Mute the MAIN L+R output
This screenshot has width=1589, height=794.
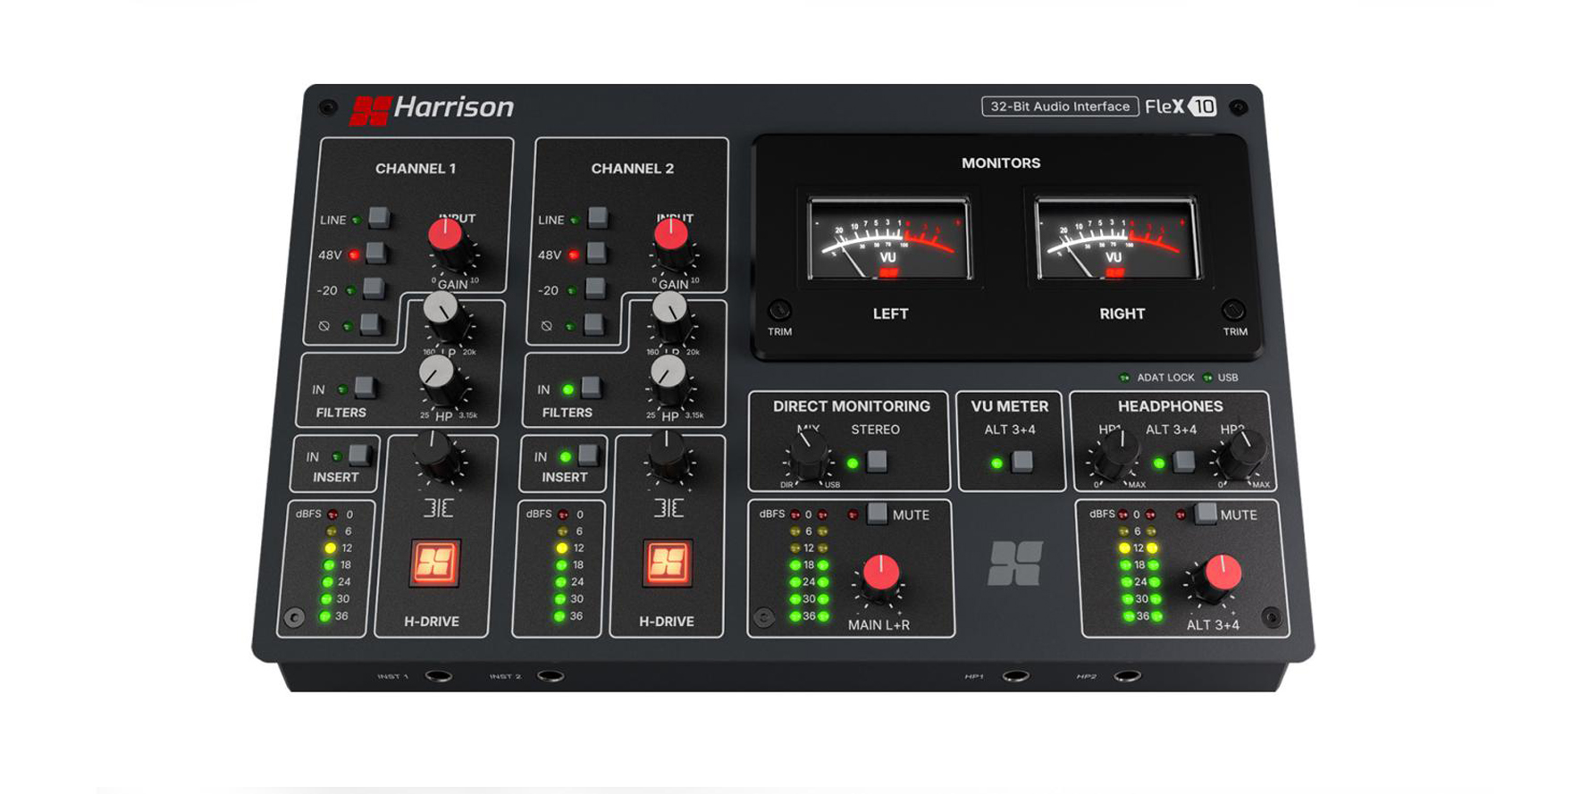(878, 513)
